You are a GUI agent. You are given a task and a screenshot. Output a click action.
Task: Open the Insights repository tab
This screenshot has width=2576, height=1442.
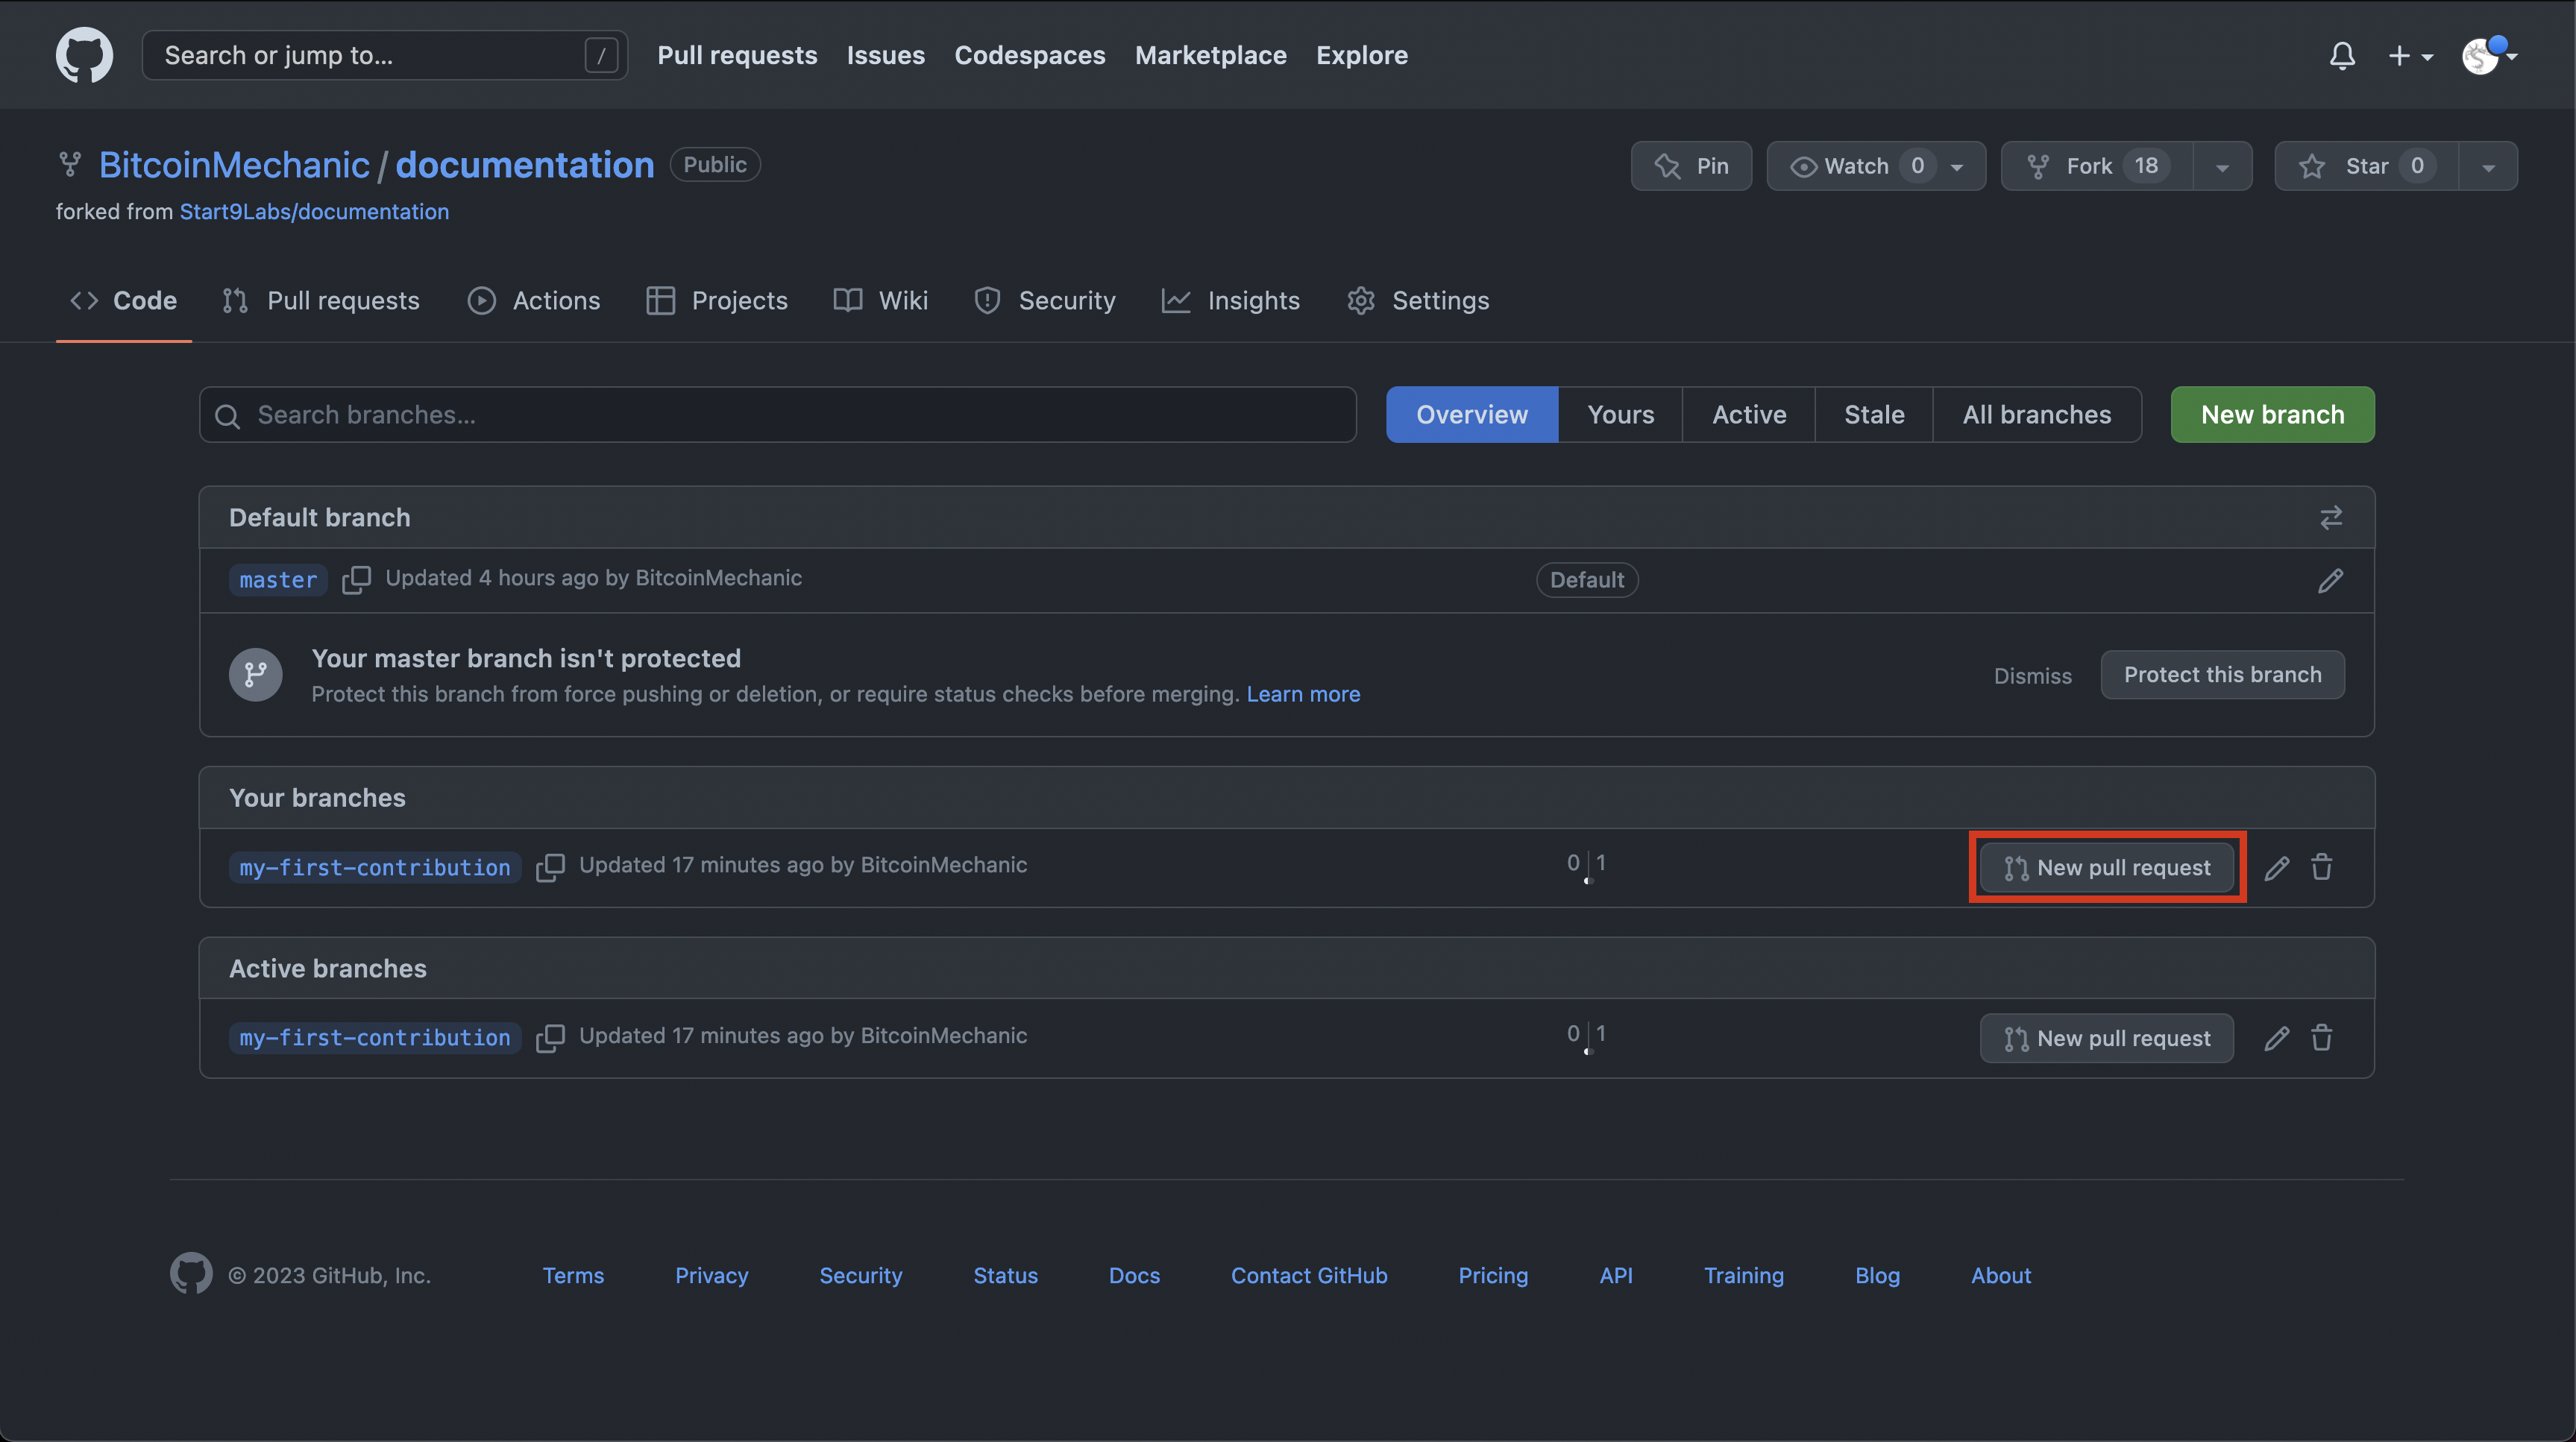pyautogui.click(x=1231, y=301)
